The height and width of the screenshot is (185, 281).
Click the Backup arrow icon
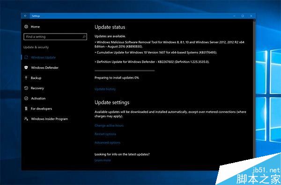click(x=26, y=78)
